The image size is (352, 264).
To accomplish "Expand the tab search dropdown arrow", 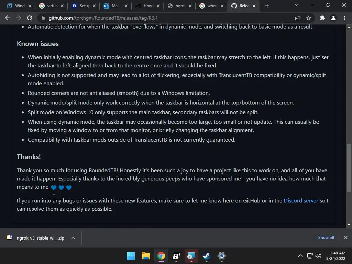I will click(x=297, y=5).
